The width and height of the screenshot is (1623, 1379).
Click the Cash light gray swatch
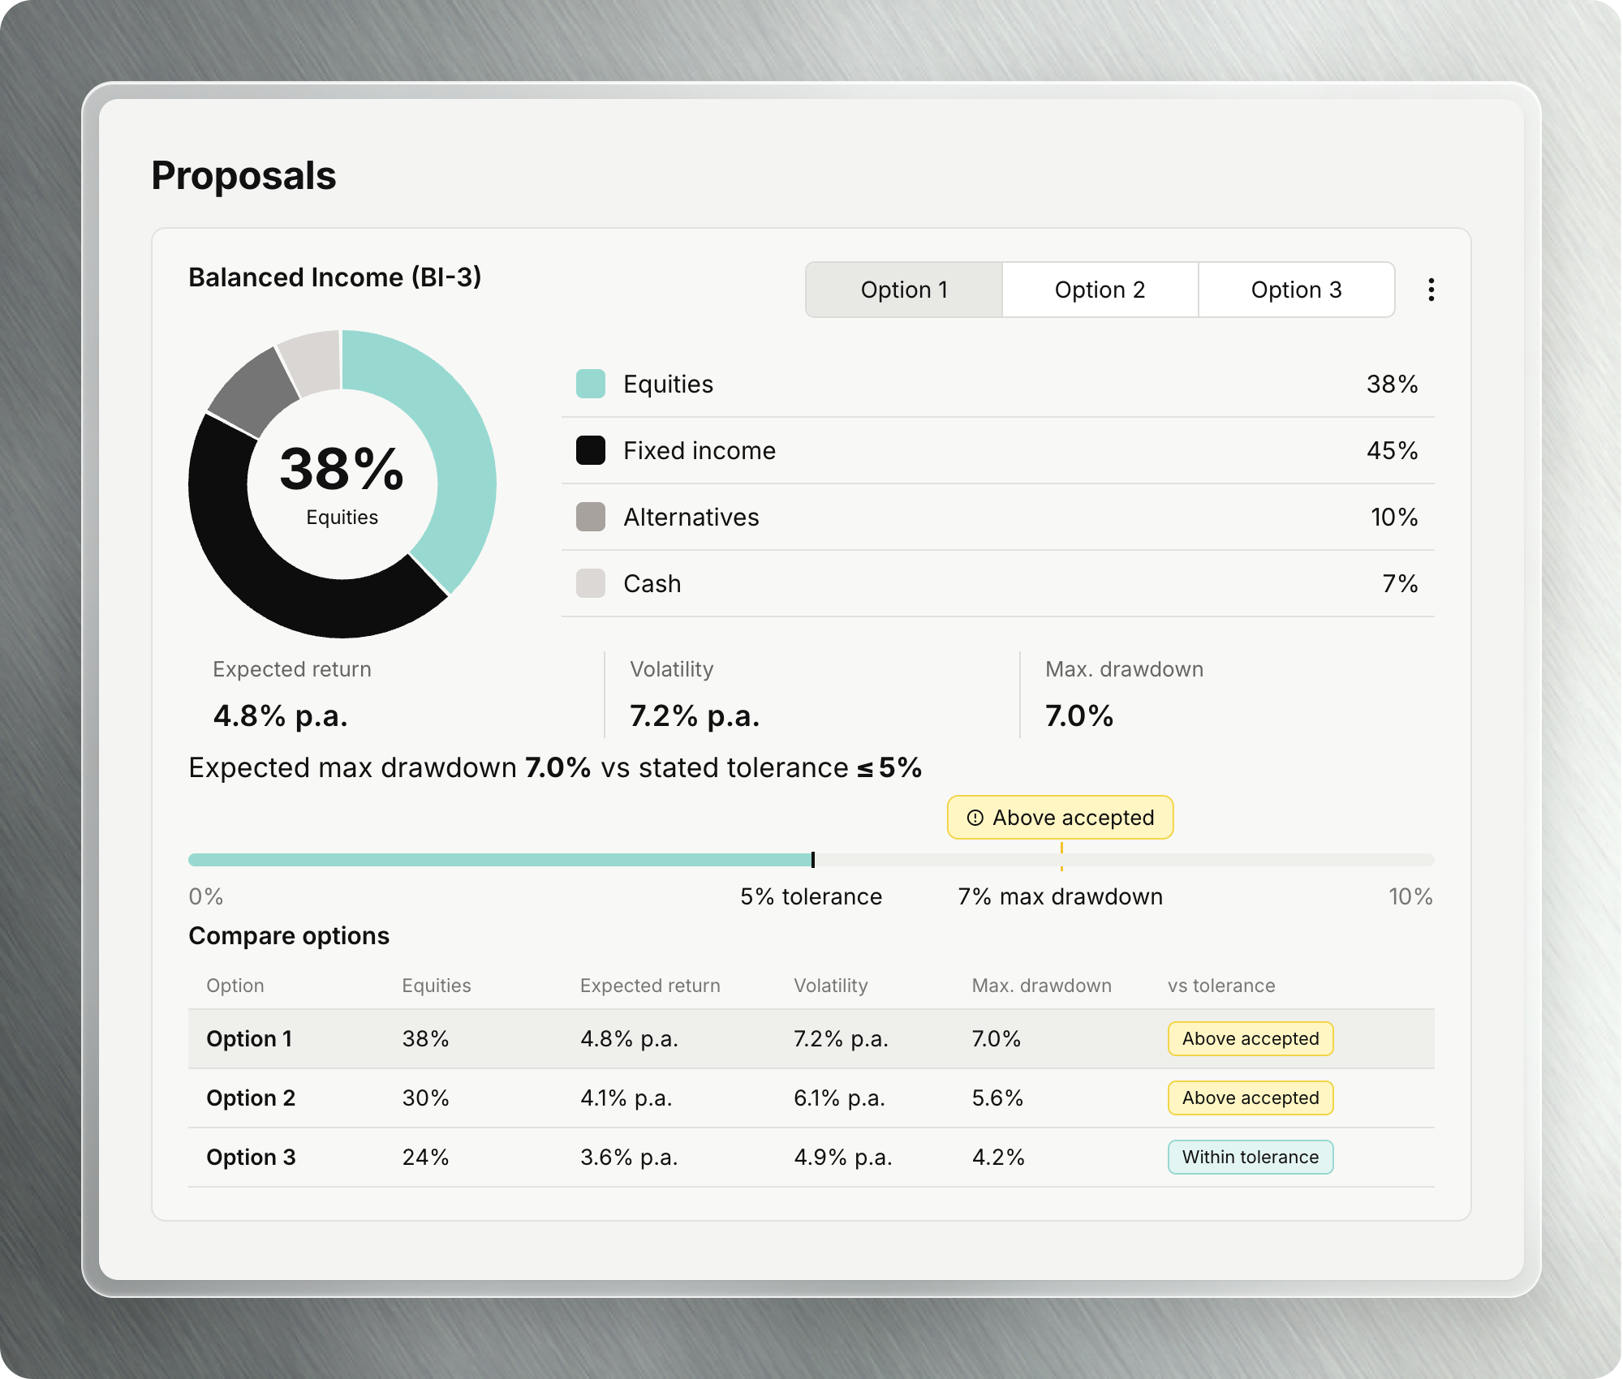pyautogui.click(x=590, y=583)
